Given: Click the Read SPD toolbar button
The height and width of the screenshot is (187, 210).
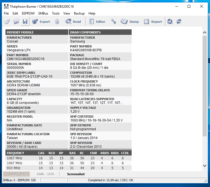Looking at the screenshot, I should (73, 21).
